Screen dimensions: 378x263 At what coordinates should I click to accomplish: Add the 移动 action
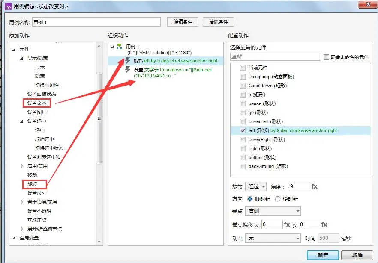32,175
